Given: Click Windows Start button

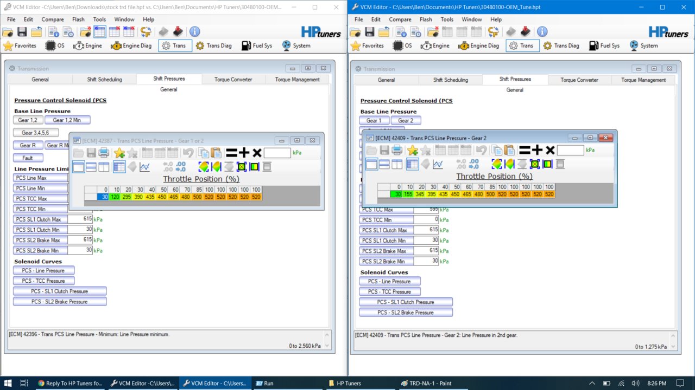Looking at the screenshot, I should [x=8, y=383].
